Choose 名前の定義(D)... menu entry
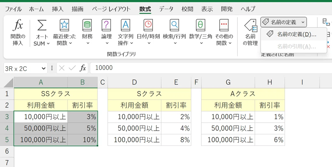Viewport: 332px width, 167px height. pyautogui.click(x=294, y=34)
